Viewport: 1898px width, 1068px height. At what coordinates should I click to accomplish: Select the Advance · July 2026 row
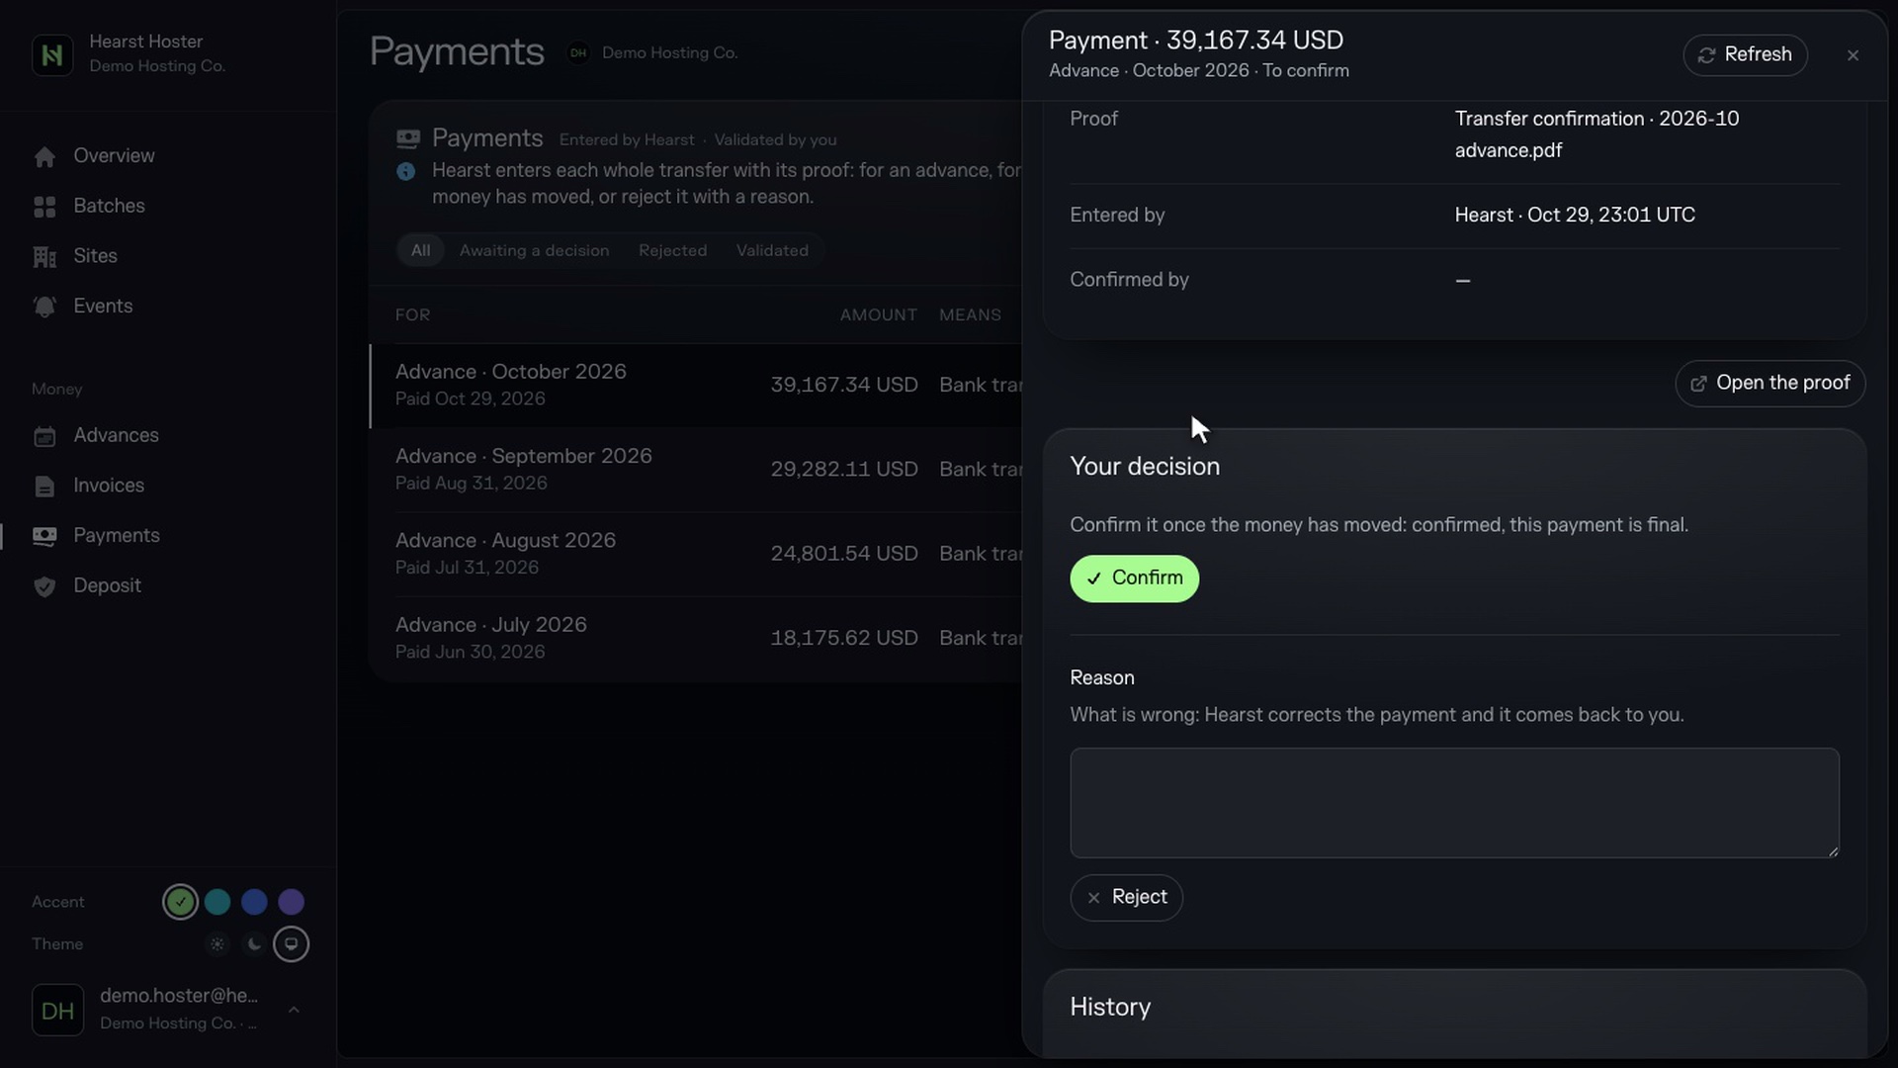coord(696,639)
